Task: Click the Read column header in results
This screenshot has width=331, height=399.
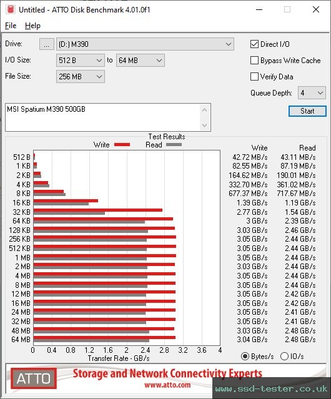Action: [x=307, y=148]
